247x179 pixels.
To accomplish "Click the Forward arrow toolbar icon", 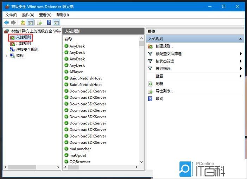I will (14, 23).
